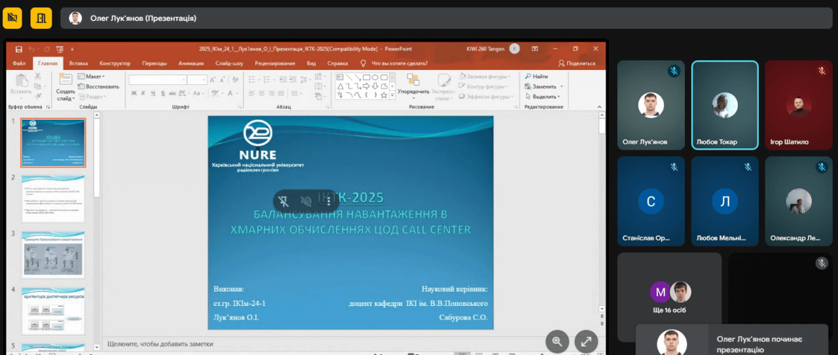Expand presentation to fullscreen with arrows icon
Screen dimensions: 838x355
click(x=586, y=341)
